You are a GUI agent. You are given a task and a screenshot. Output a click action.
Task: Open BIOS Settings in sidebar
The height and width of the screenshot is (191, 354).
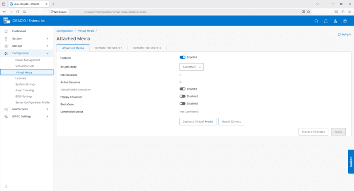click(x=24, y=97)
